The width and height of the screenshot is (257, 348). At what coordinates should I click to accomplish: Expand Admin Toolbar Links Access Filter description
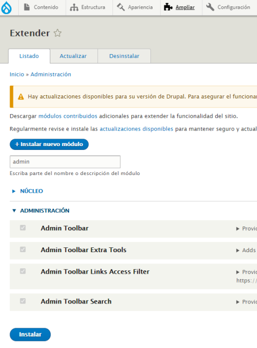(246, 272)
